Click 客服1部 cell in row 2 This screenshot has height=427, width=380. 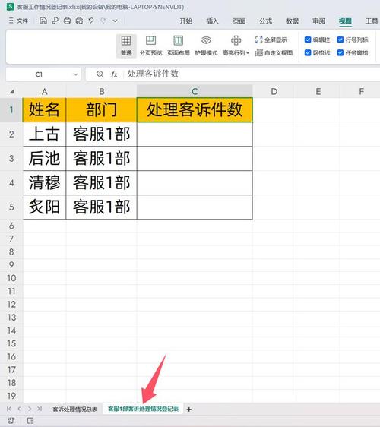click(102, 134)
